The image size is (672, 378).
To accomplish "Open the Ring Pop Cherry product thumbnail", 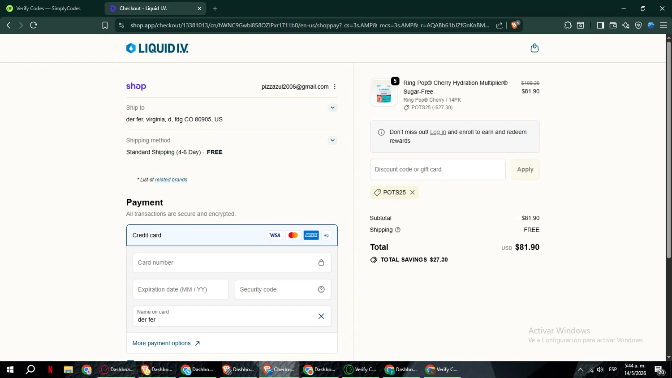I will 383,93.
